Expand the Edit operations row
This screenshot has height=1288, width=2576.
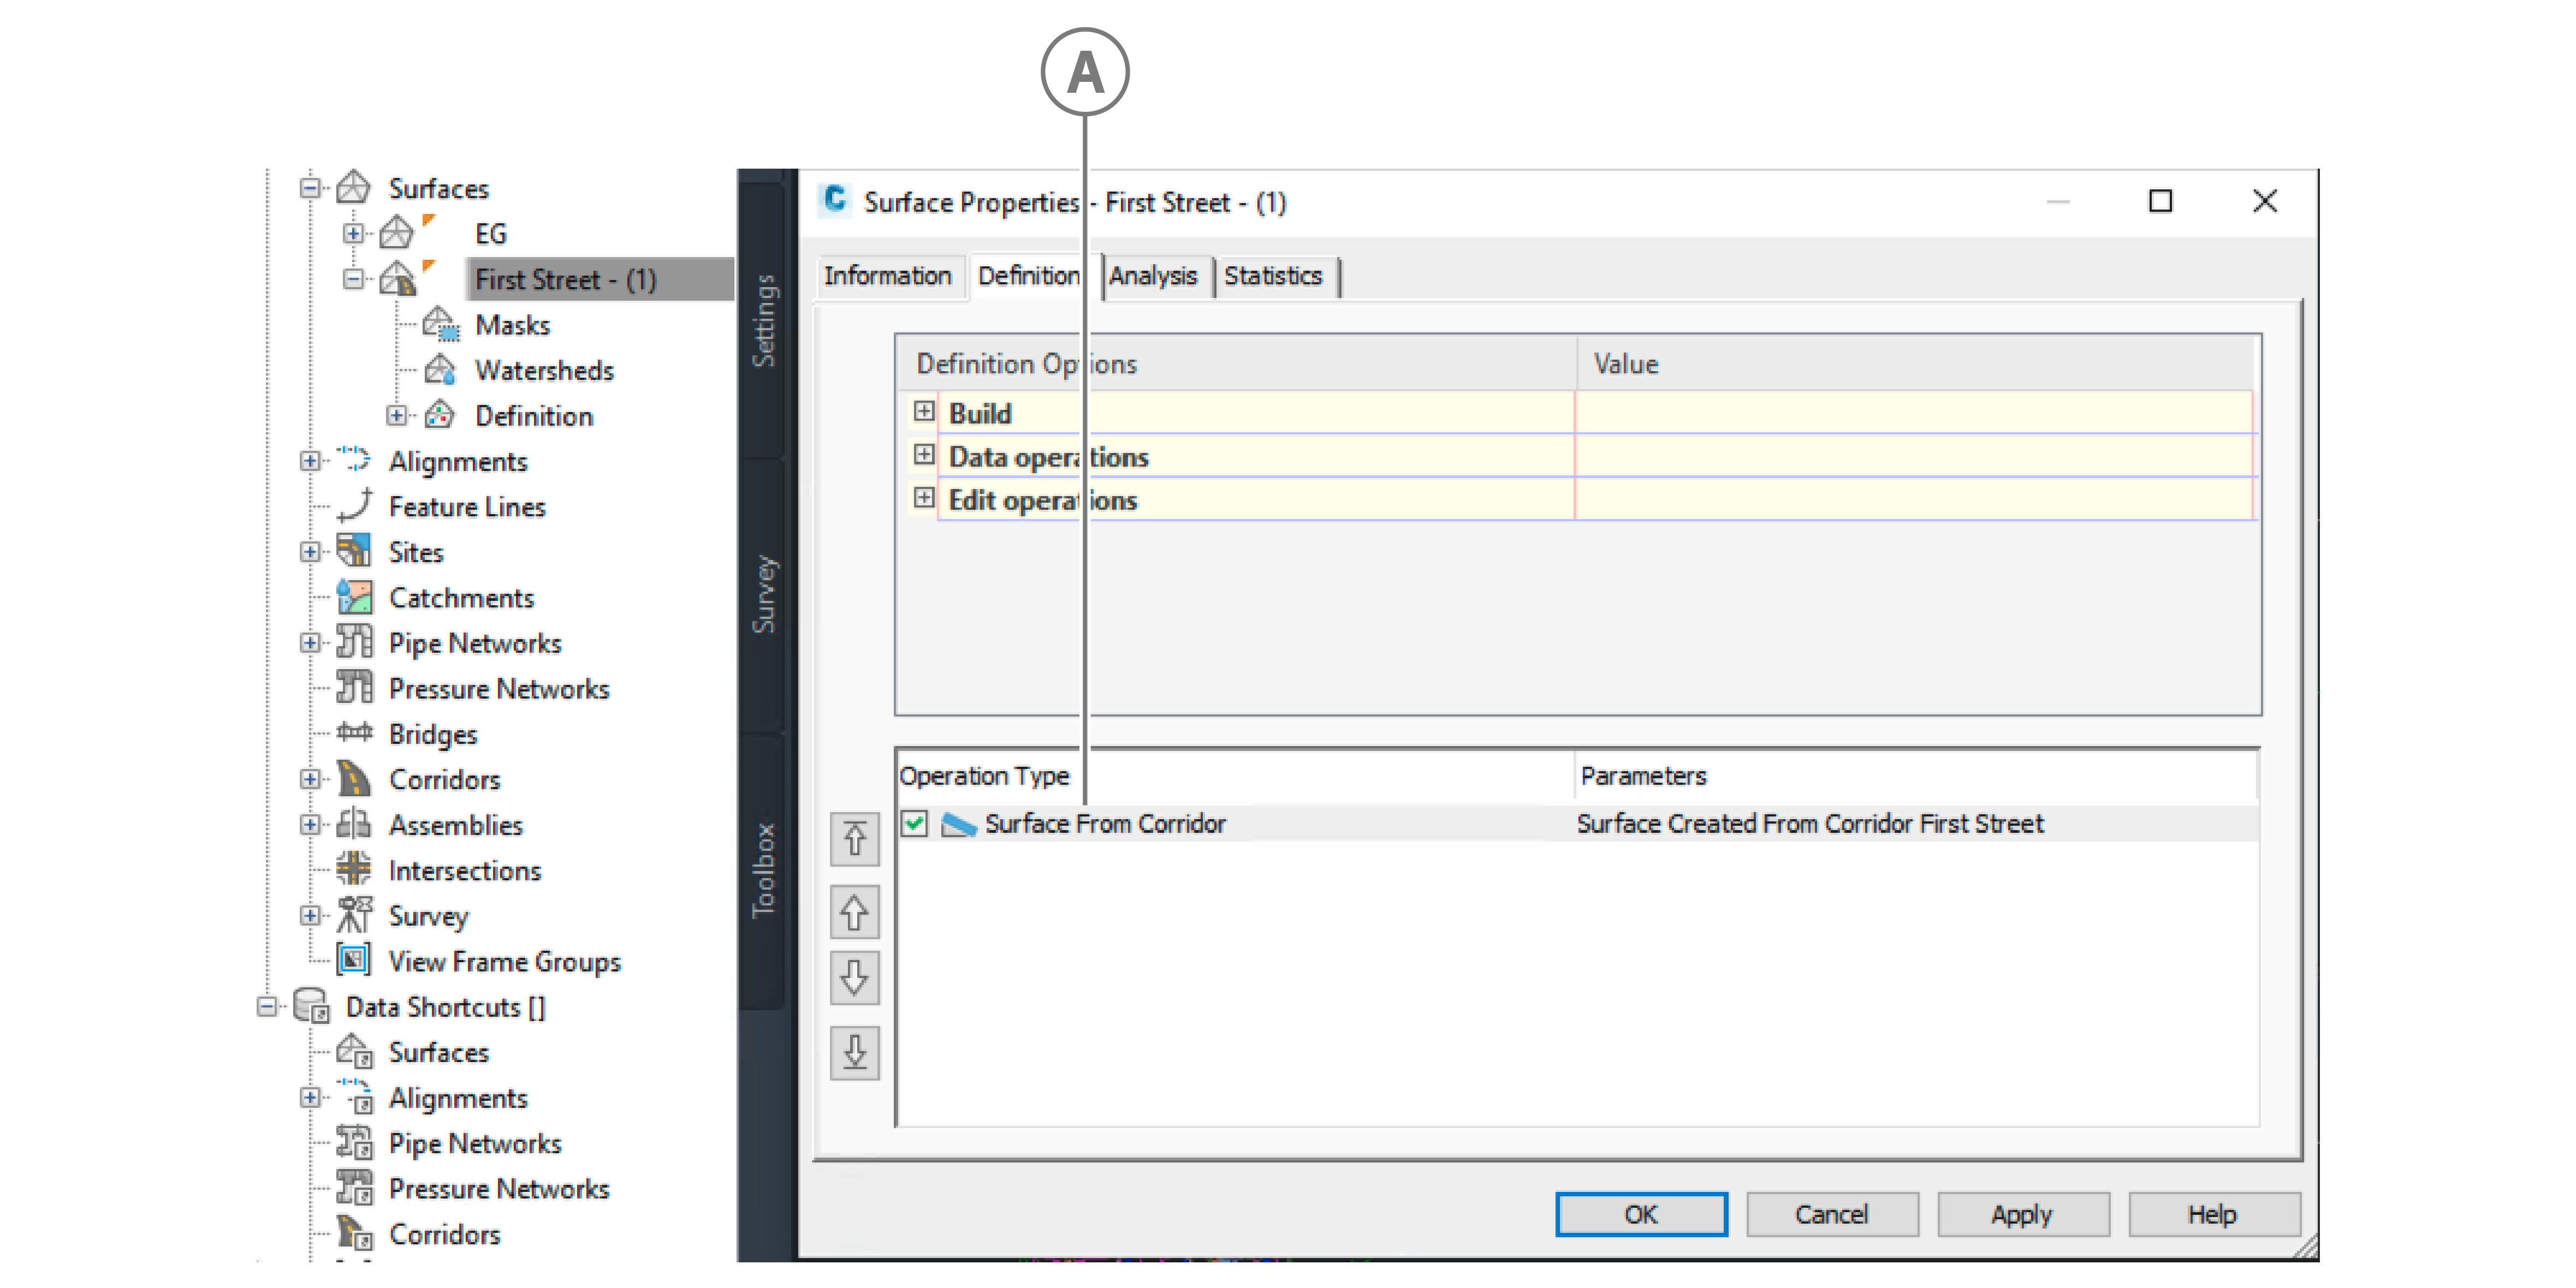pyautogui.click(x=924, y=499)
